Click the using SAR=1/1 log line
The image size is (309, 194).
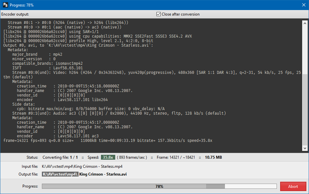click(51, 32)
